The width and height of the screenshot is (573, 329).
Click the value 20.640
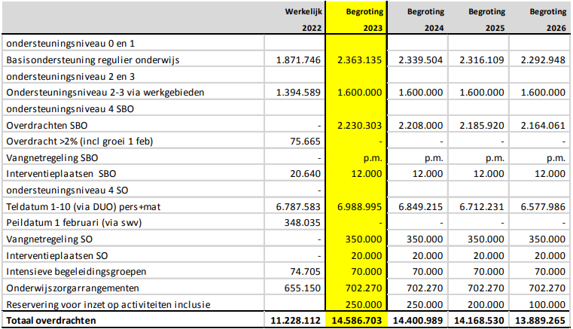[x=305, y=174]
